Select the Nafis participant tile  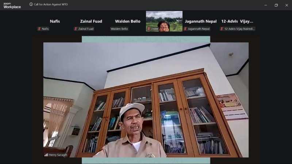55,21
